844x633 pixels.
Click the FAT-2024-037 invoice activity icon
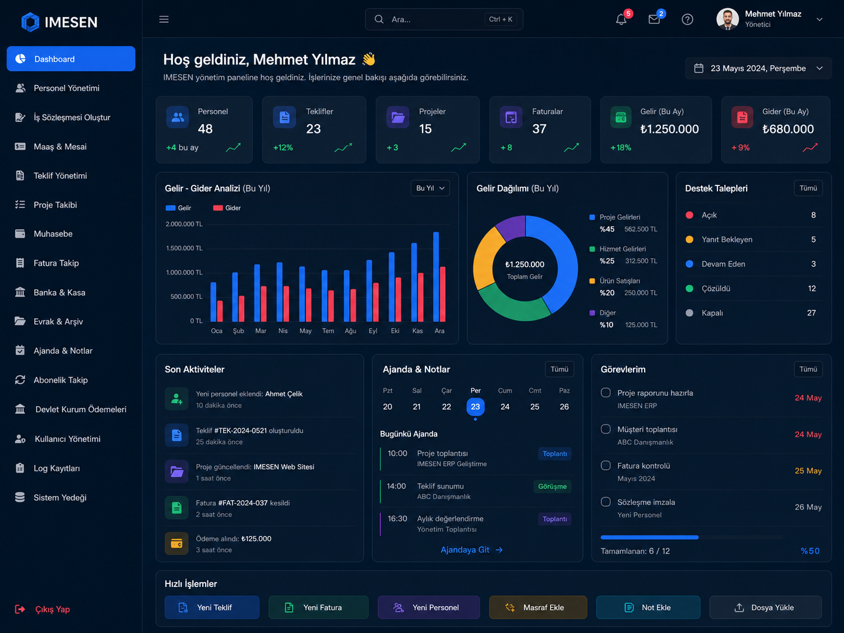177,508
